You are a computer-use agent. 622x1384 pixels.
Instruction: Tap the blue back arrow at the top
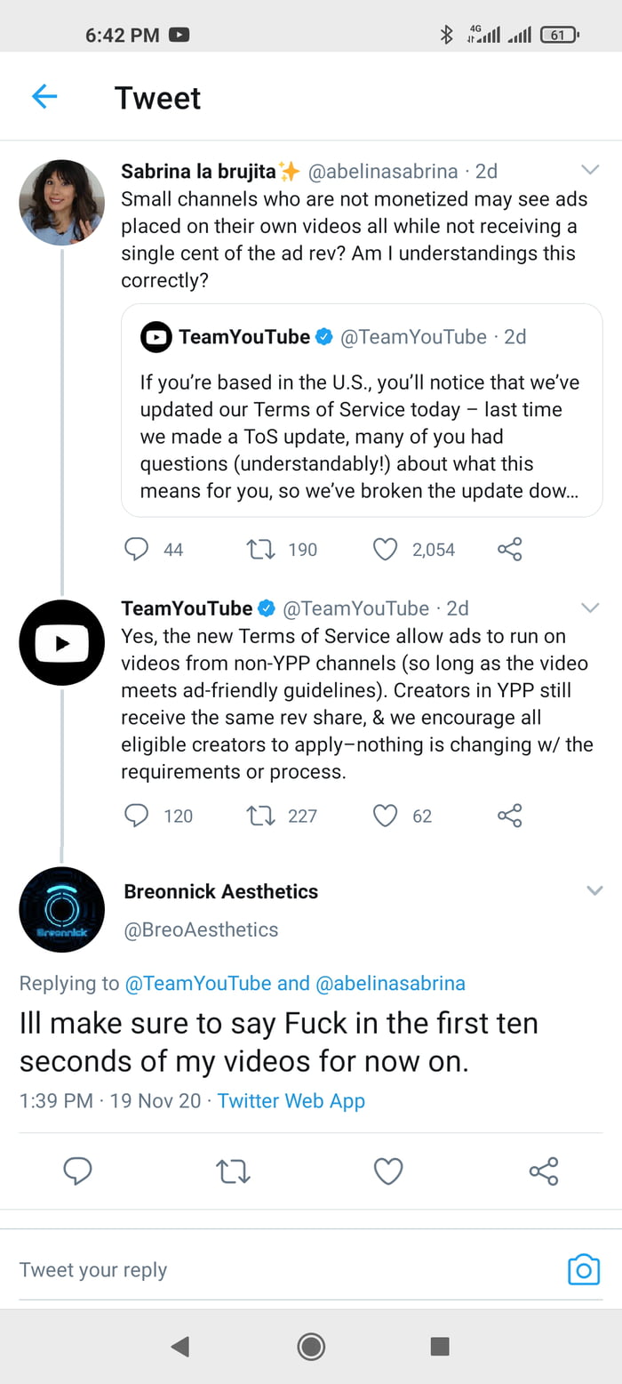[x=44, y=97]
